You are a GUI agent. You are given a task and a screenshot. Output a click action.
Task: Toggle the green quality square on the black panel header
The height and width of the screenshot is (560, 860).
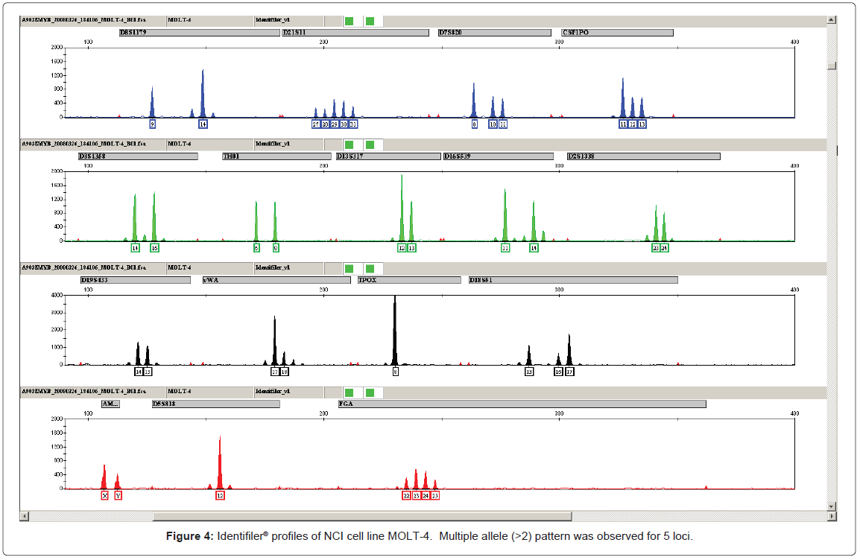point(349,268)
